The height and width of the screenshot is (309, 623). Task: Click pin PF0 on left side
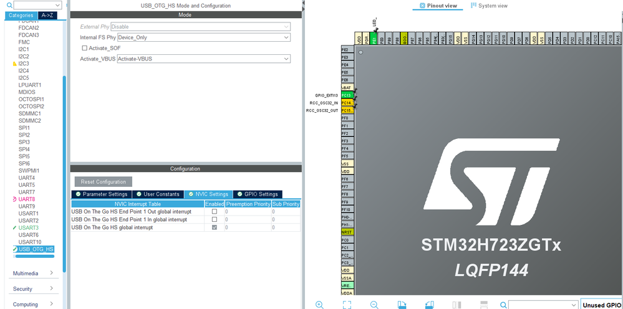coord(347,118)
